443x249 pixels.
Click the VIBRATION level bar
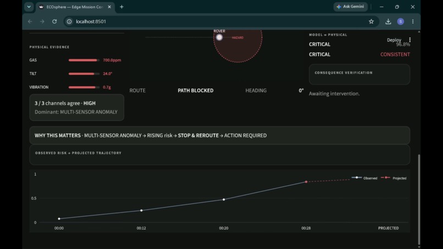[84, 87]
